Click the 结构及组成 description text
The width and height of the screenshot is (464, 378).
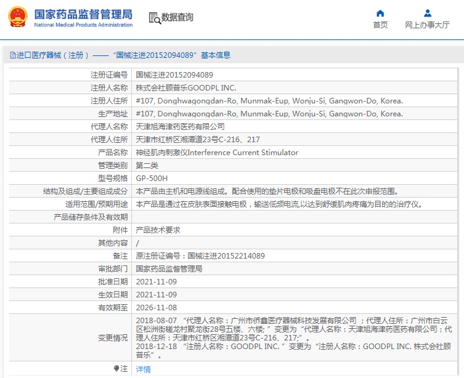(267, 191)
